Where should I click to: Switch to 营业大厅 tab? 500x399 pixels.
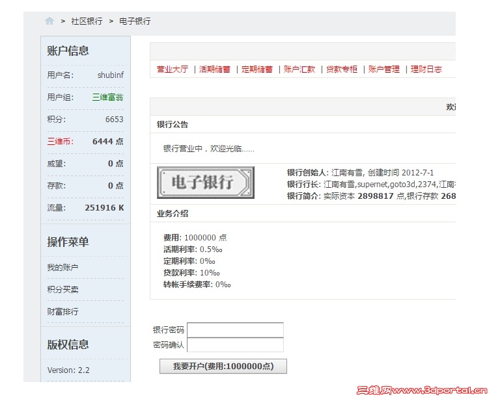point(173,70)
